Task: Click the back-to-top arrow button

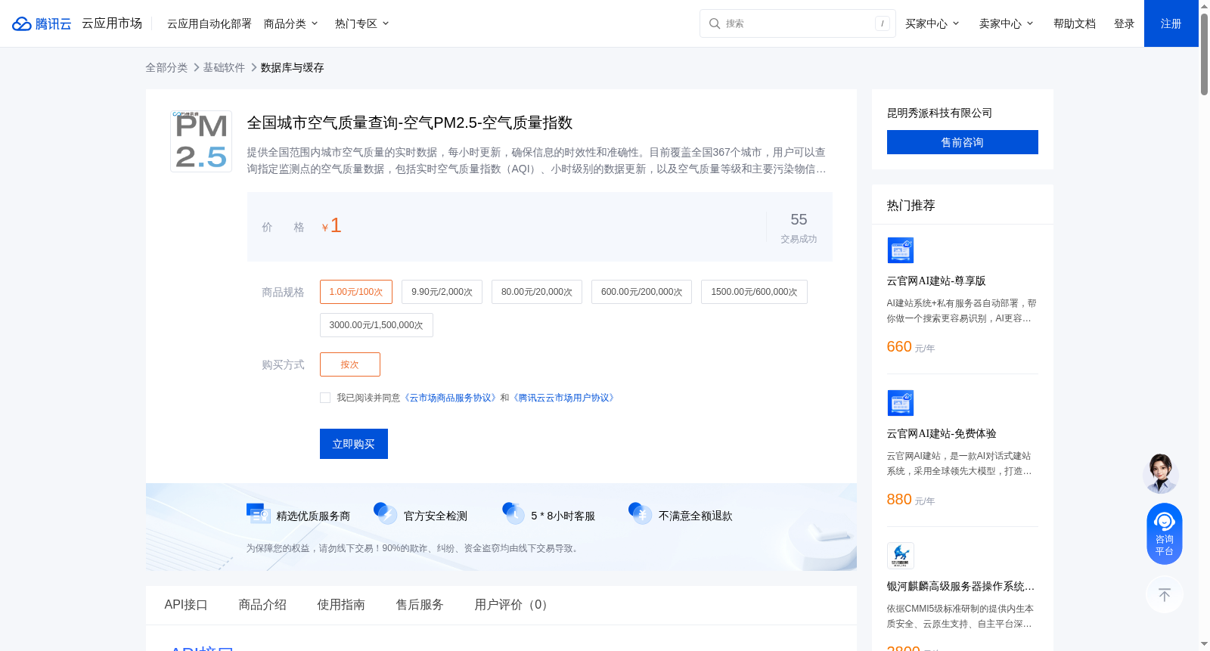Action: point(1165,594)
